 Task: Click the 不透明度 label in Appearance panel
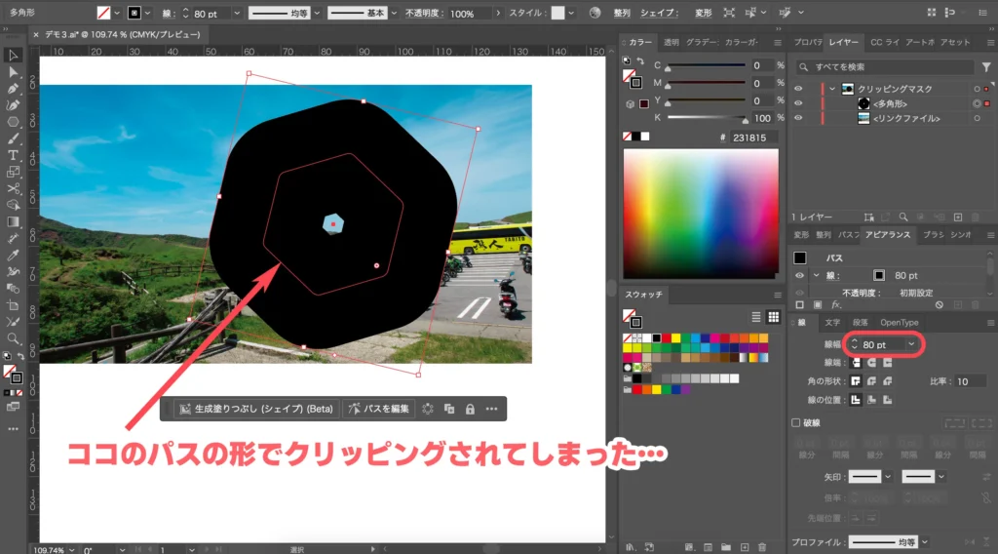[x=862, y=293]
